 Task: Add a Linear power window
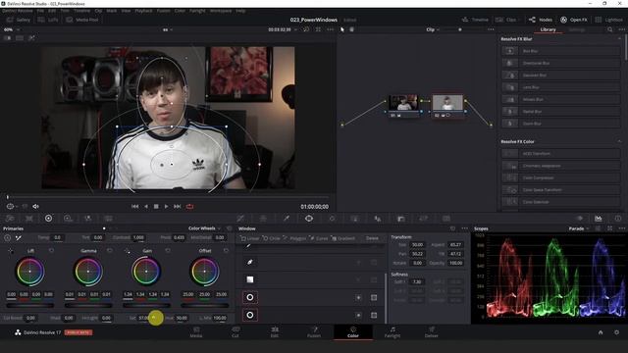[250, 238]
